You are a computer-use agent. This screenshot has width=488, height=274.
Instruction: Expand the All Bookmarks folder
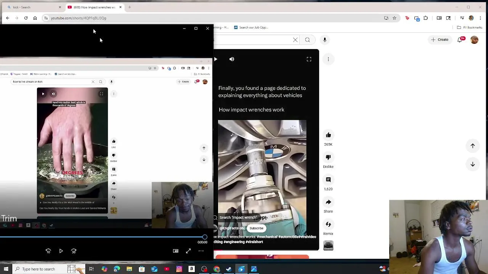(469, 27)
